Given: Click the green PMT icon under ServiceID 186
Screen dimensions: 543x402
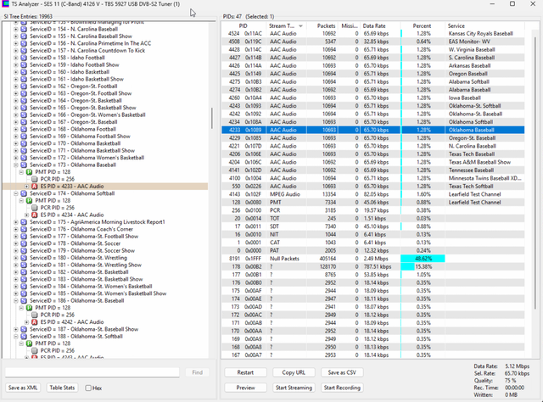Looking at the screenshot, I should (29, 308).
